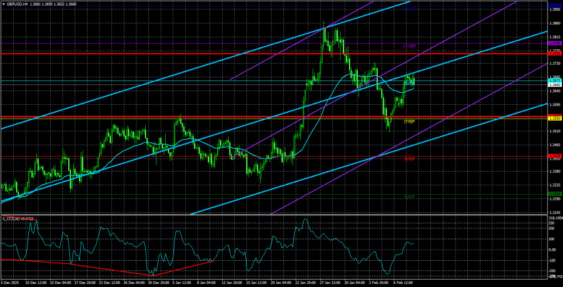563x287 pixels.
Task: Click the yellow [7/8]P level label
Action: tap(410, 122)
